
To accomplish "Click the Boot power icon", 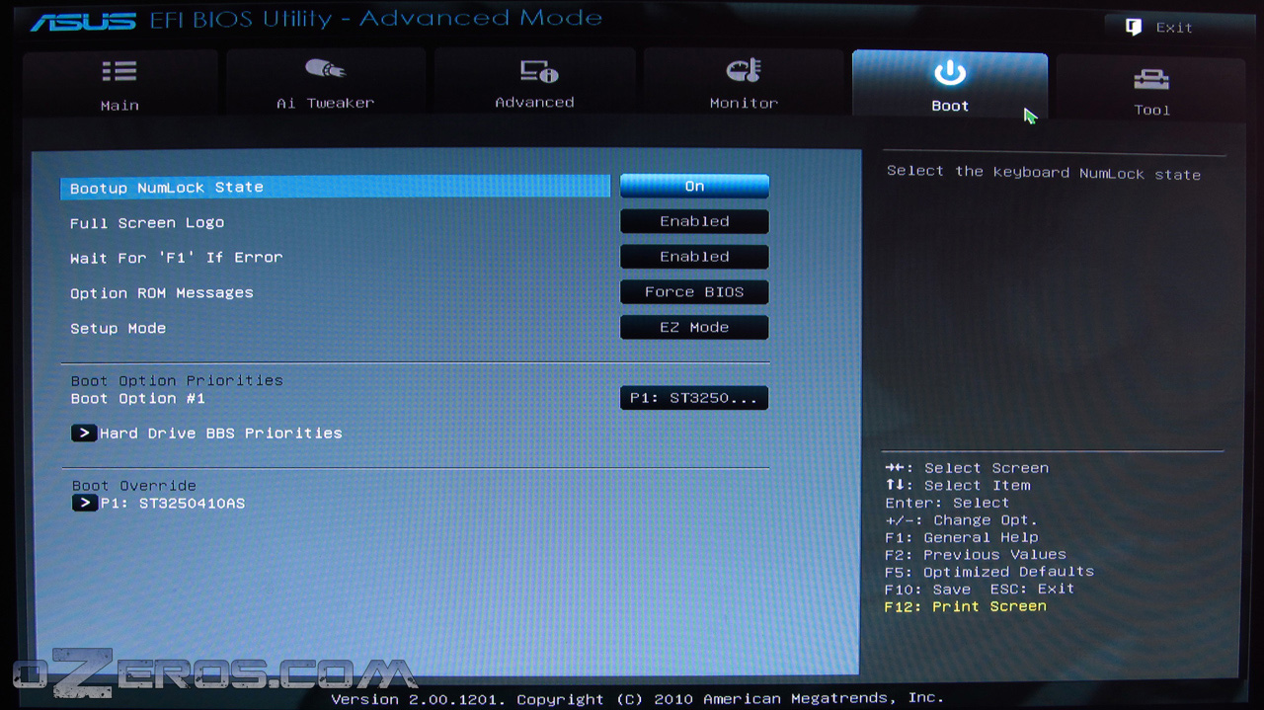I will [950, 73].
